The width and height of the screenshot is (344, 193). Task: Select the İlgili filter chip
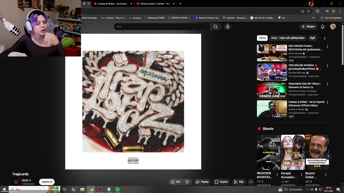pyautogui.click(x=312, y=38)
